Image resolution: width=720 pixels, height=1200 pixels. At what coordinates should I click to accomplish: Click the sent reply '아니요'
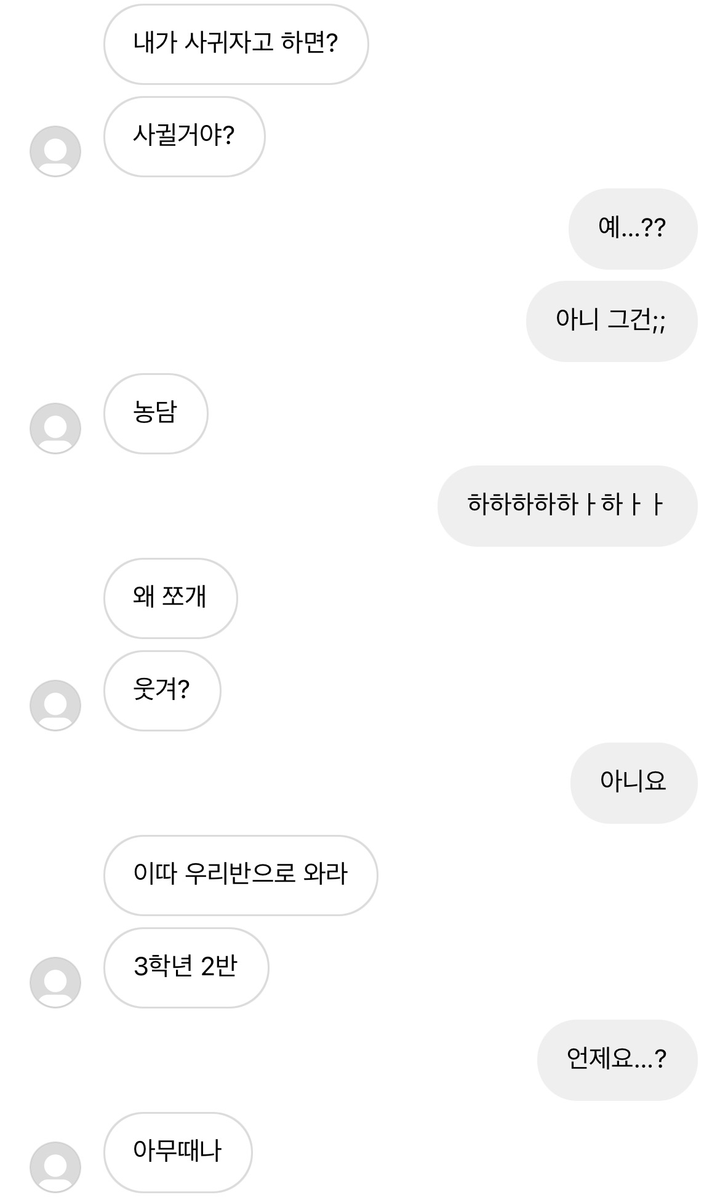(633, 783)
